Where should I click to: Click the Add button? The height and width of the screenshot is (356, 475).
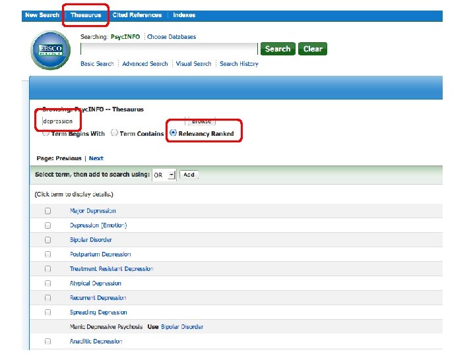[x=189, y=175]
